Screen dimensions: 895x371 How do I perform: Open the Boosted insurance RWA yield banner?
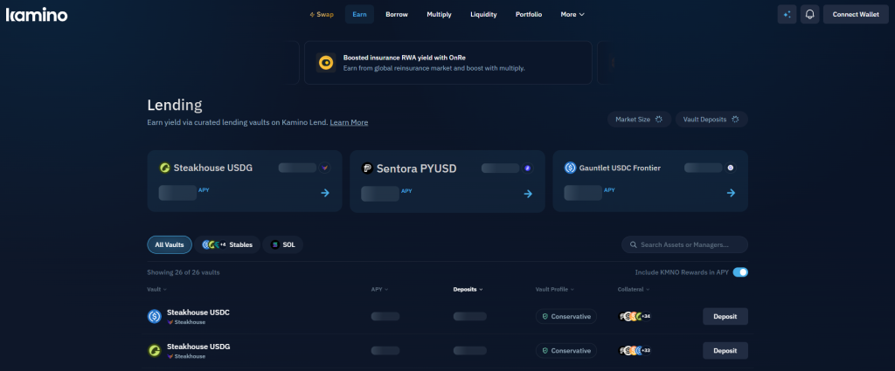tap(448, 63)
